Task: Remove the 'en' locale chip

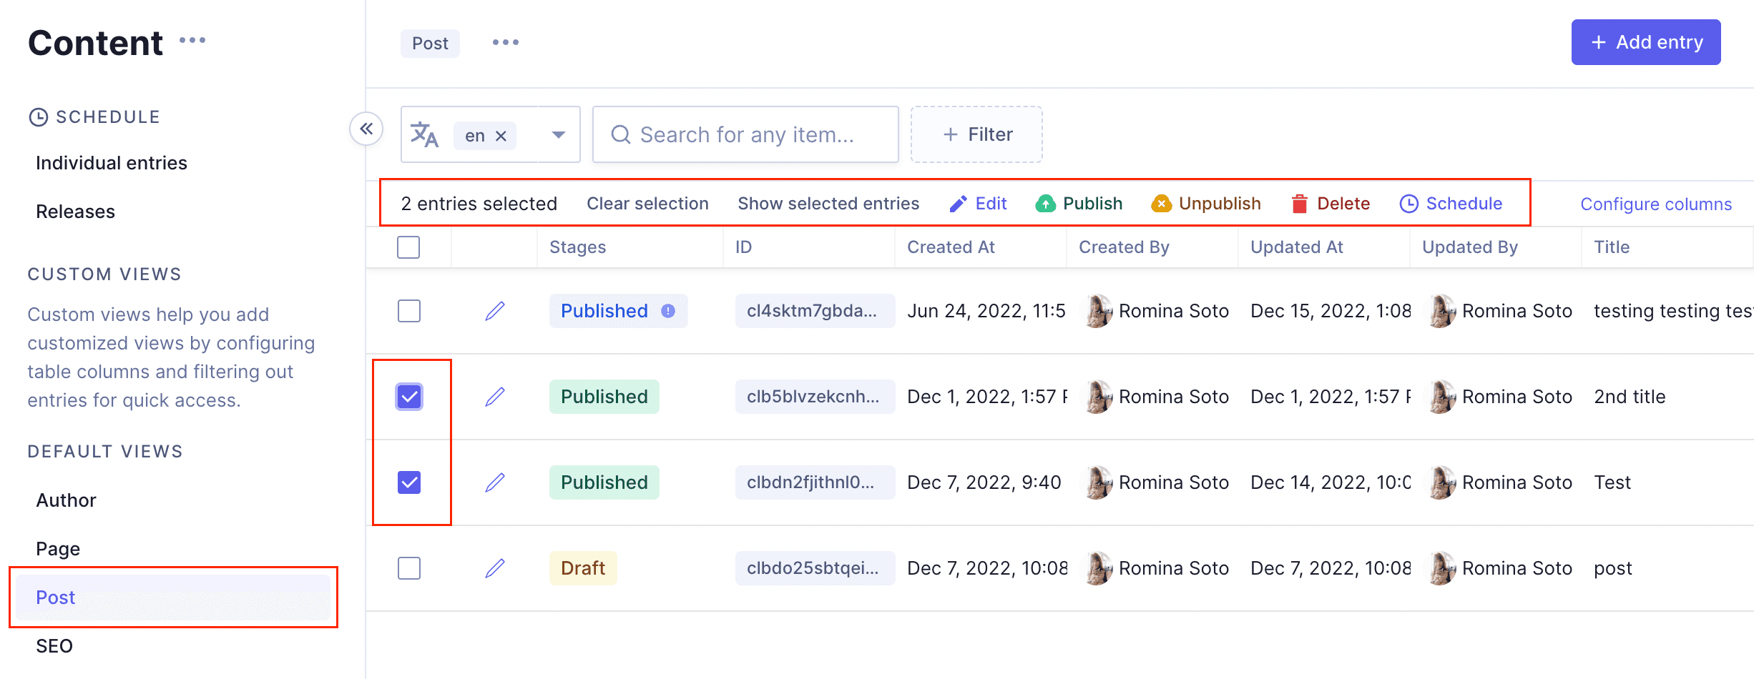Action: (502, 134)
